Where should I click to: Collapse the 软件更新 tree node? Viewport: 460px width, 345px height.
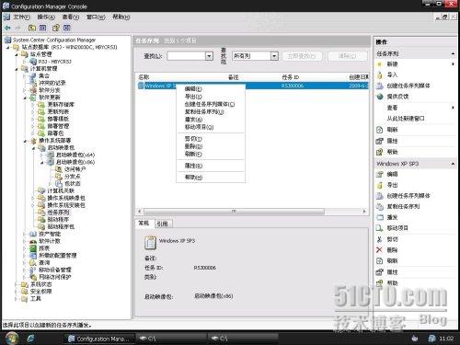25,98
